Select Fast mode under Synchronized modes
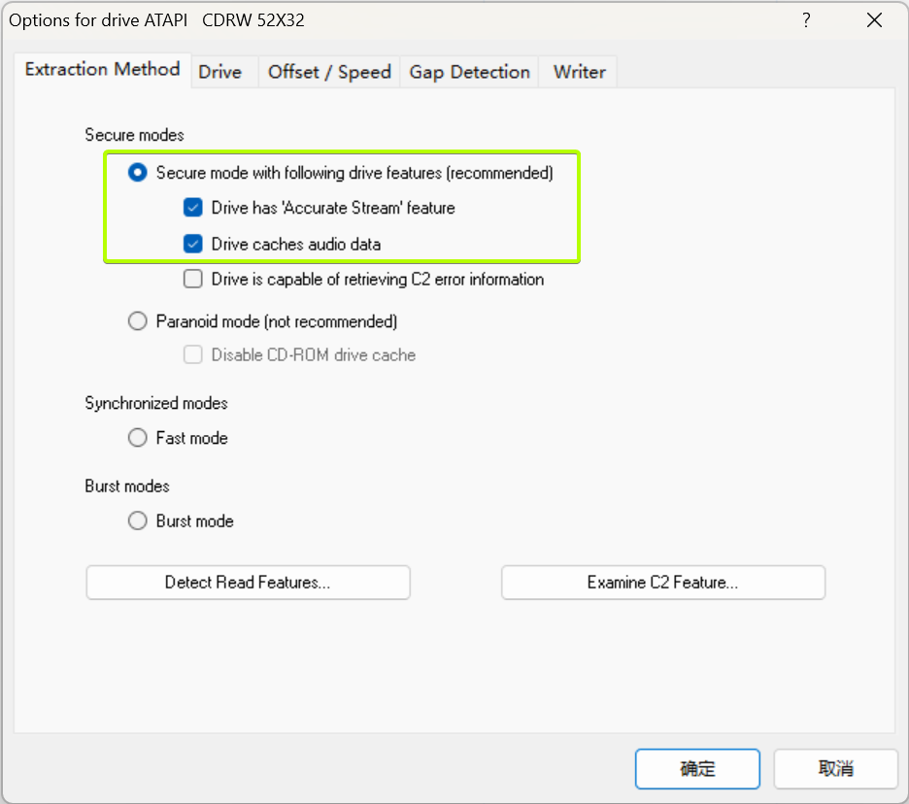This screenshot has width=909, height=804. click(138, 438)
